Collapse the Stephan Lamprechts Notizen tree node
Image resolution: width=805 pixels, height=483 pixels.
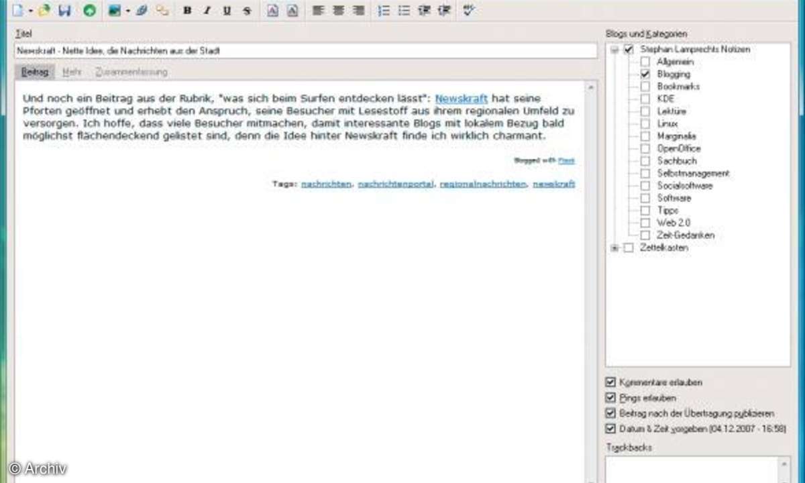614,50
